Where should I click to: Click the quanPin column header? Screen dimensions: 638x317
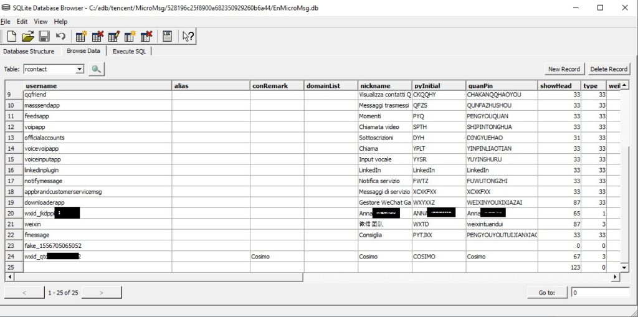coord(502,86)
